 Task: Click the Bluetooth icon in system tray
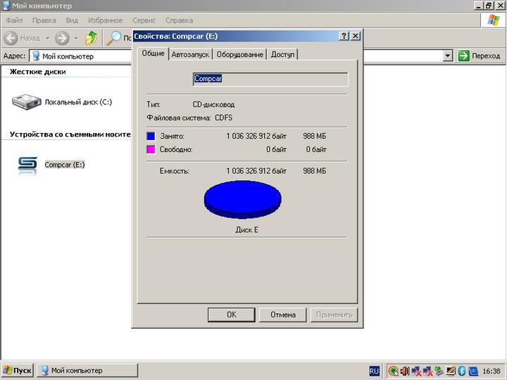[463, 371]
